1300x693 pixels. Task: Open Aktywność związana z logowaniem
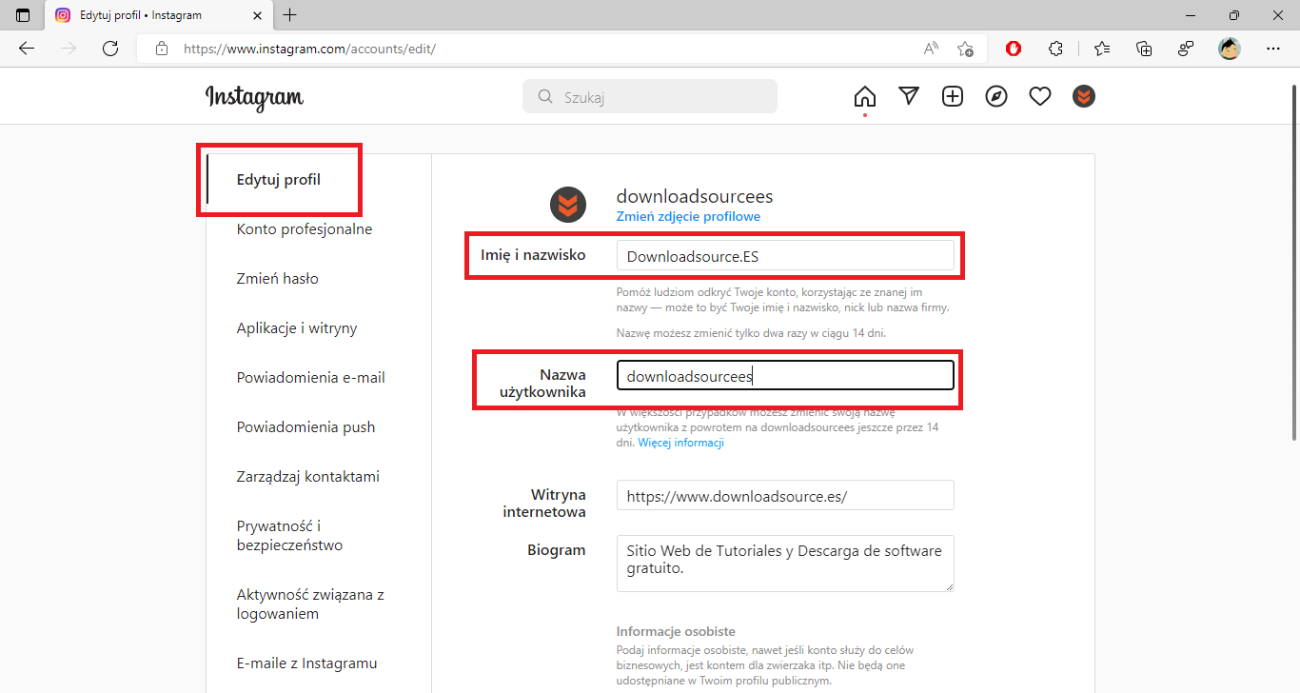tap(310, 604)
